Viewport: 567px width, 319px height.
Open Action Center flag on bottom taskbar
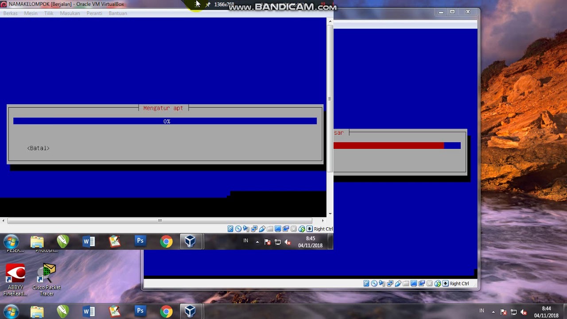click(503, 311)
